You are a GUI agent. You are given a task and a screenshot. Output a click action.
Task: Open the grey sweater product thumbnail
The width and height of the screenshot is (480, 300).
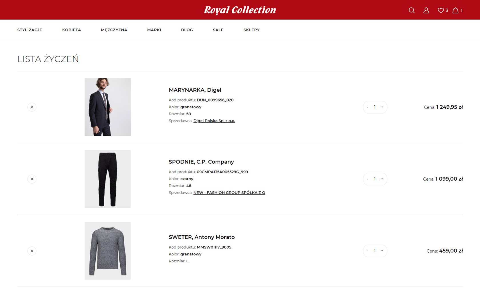pos(108,251)
